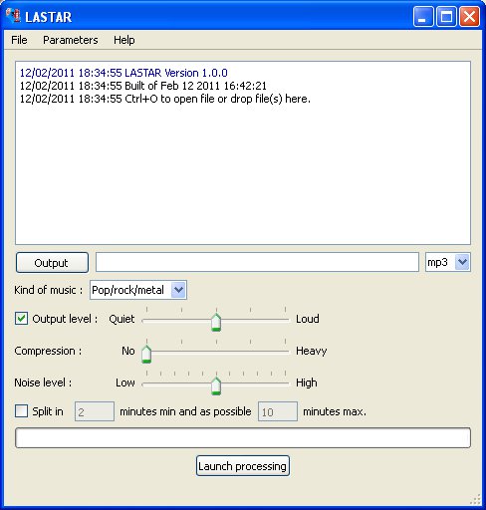This screenshot has width=486, height=510.
Task: Click the Output level slider handle
Action: point(216,322)
